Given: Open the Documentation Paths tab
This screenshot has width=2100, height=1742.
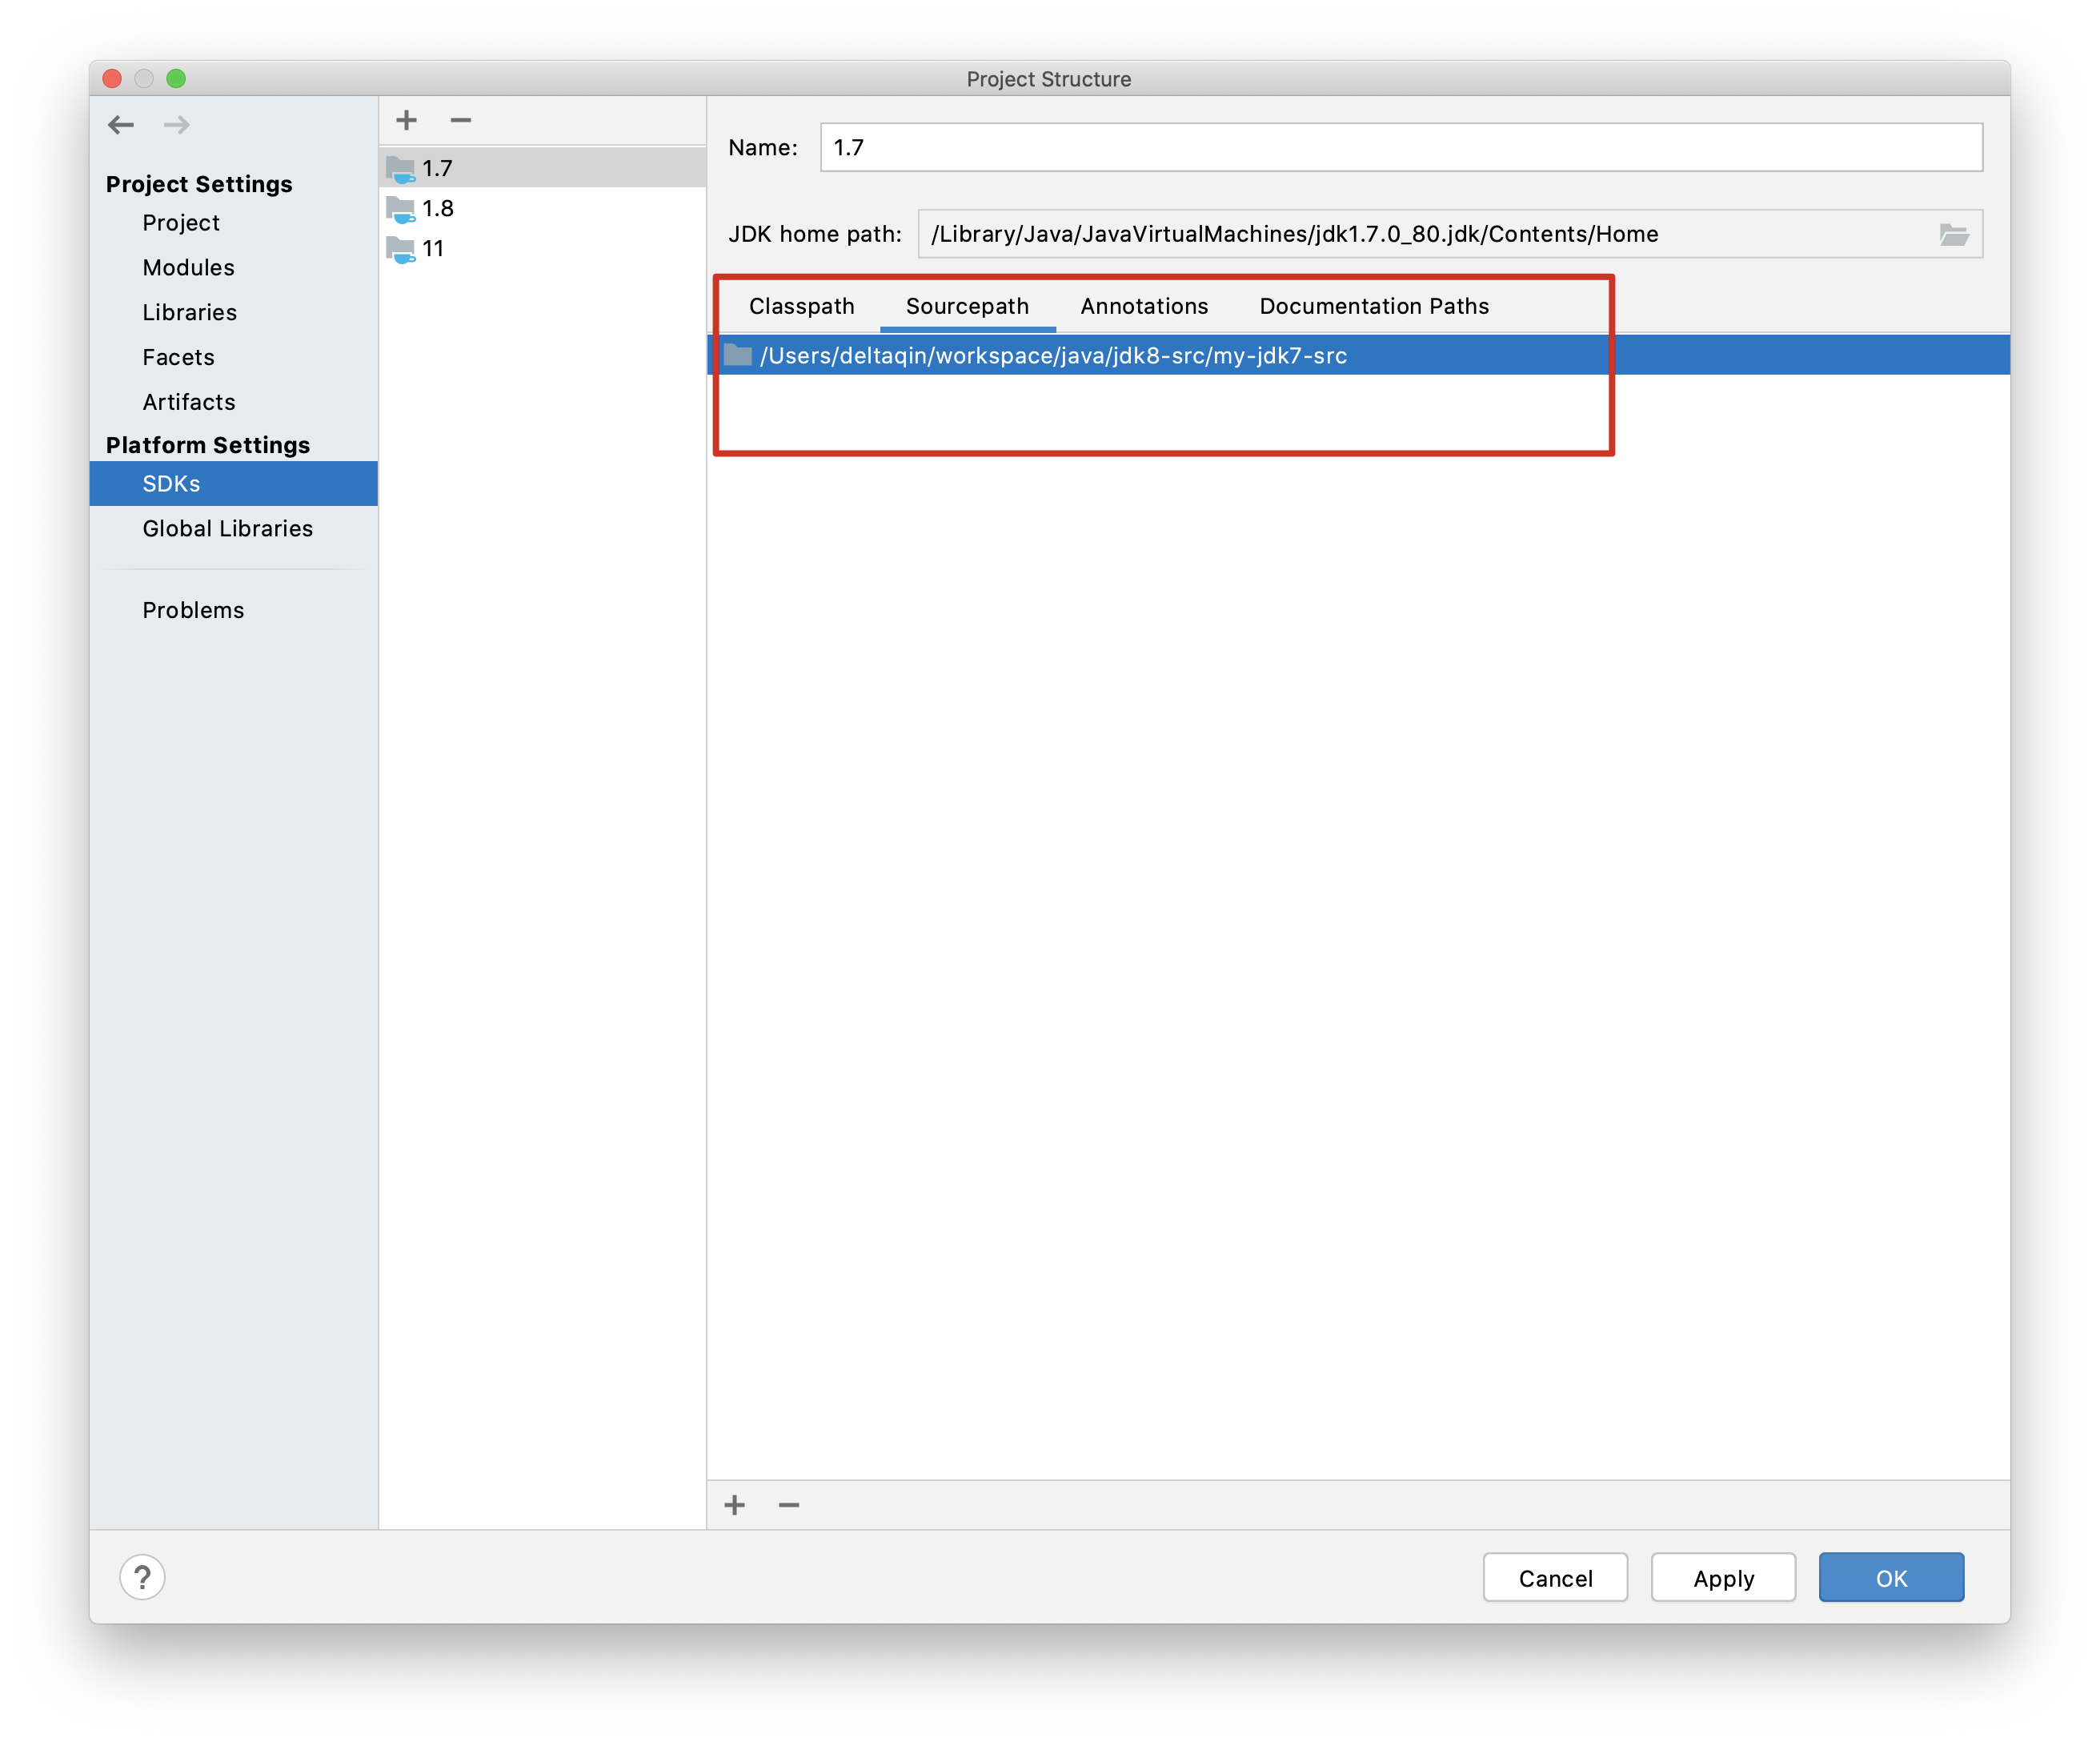Looking at the screenshot, I should (x=1373, y=306).
